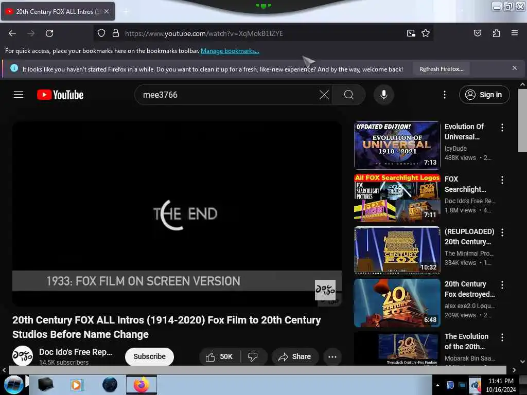
Task: Open the dark globe taskbar app
Action: [110, 385]
